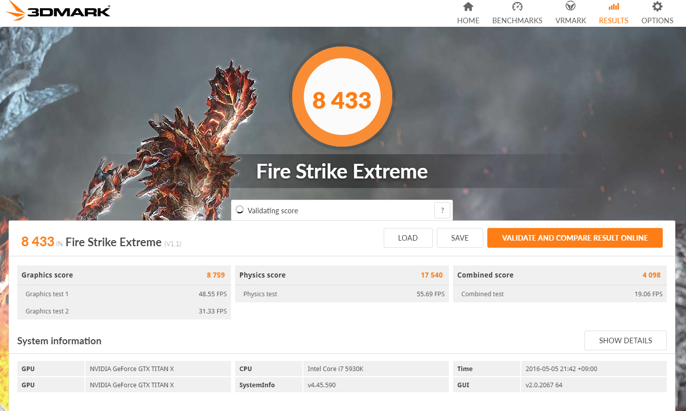Click the 48.55 FPS value

pyautogui.click(x=213, y=294)
